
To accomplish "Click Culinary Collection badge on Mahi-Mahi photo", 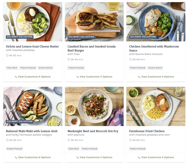I will (x=20, y=122).
